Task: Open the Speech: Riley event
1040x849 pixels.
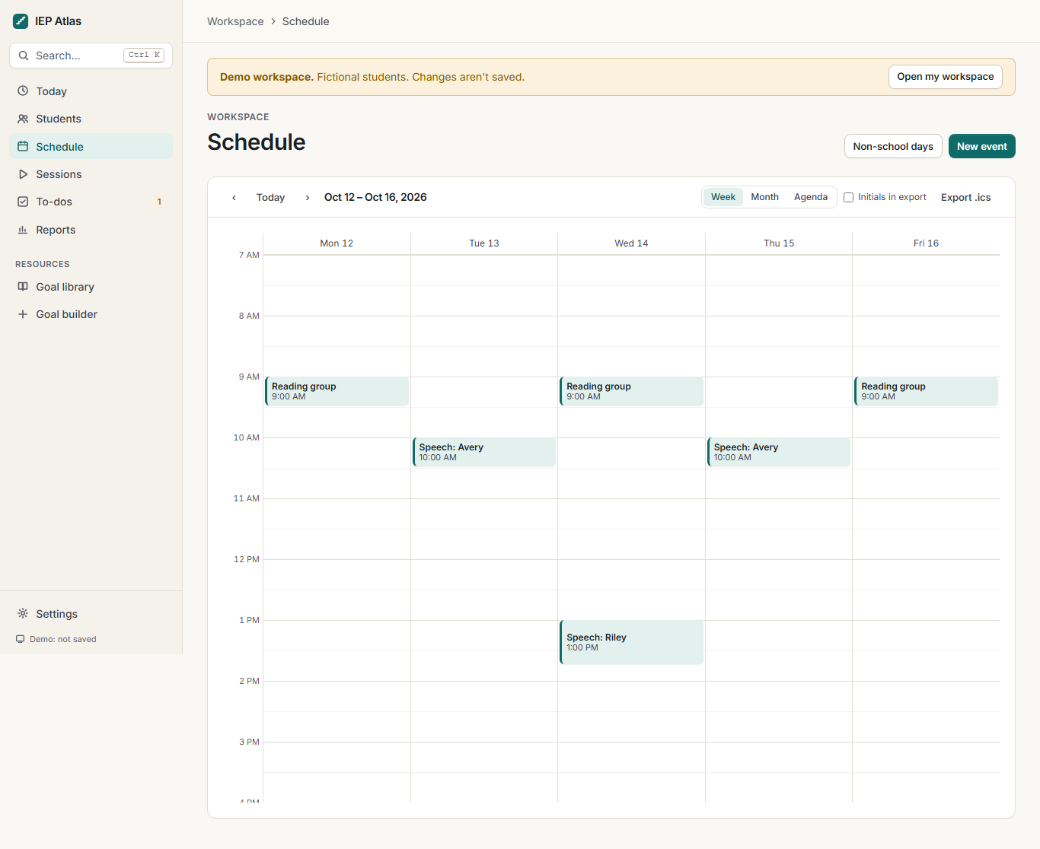Action: (x=632, y=642)
